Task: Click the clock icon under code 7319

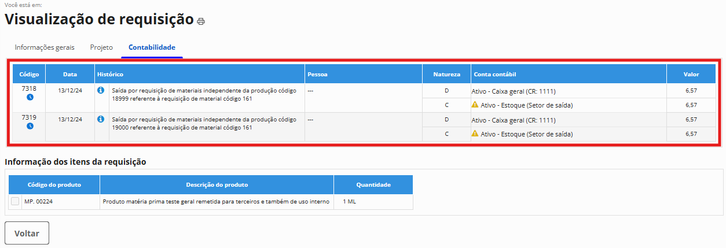Action: click(30, 125)
